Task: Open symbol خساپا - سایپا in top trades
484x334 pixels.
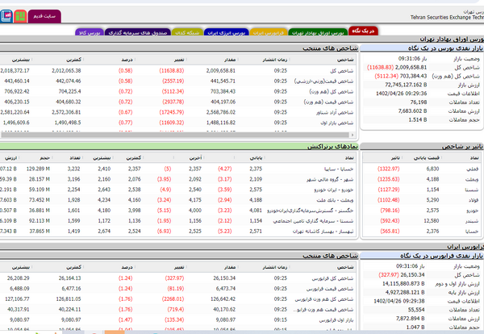Action: 339,169
